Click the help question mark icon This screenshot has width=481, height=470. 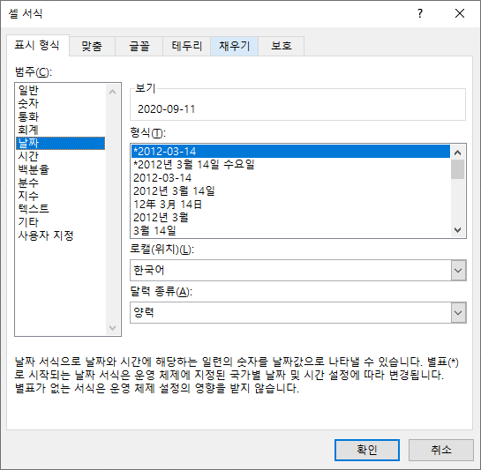point(420,13)
